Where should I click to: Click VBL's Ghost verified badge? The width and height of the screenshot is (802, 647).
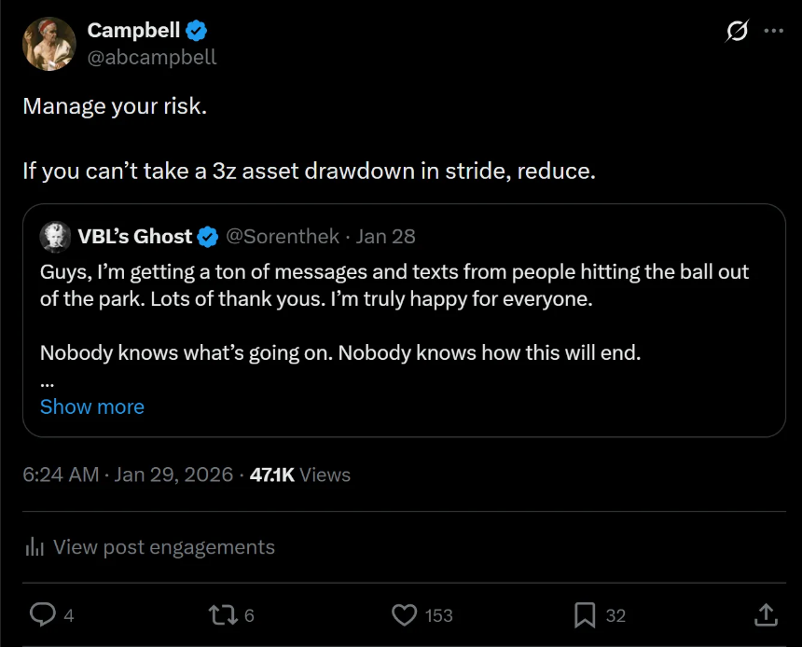pyautogui.click(x=207, y=237)
